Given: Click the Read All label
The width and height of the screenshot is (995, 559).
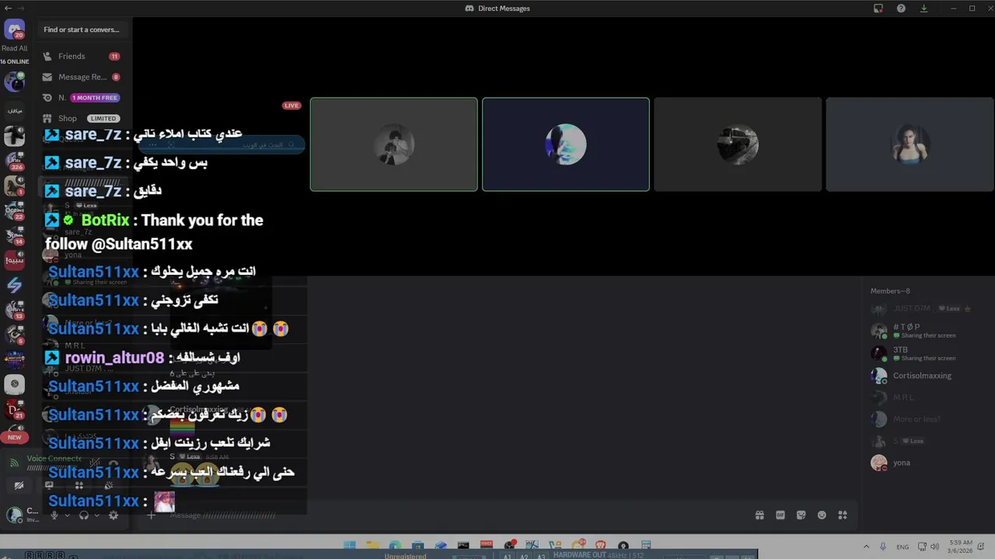Looking at the screenshot, I should (x=14, y=48).
